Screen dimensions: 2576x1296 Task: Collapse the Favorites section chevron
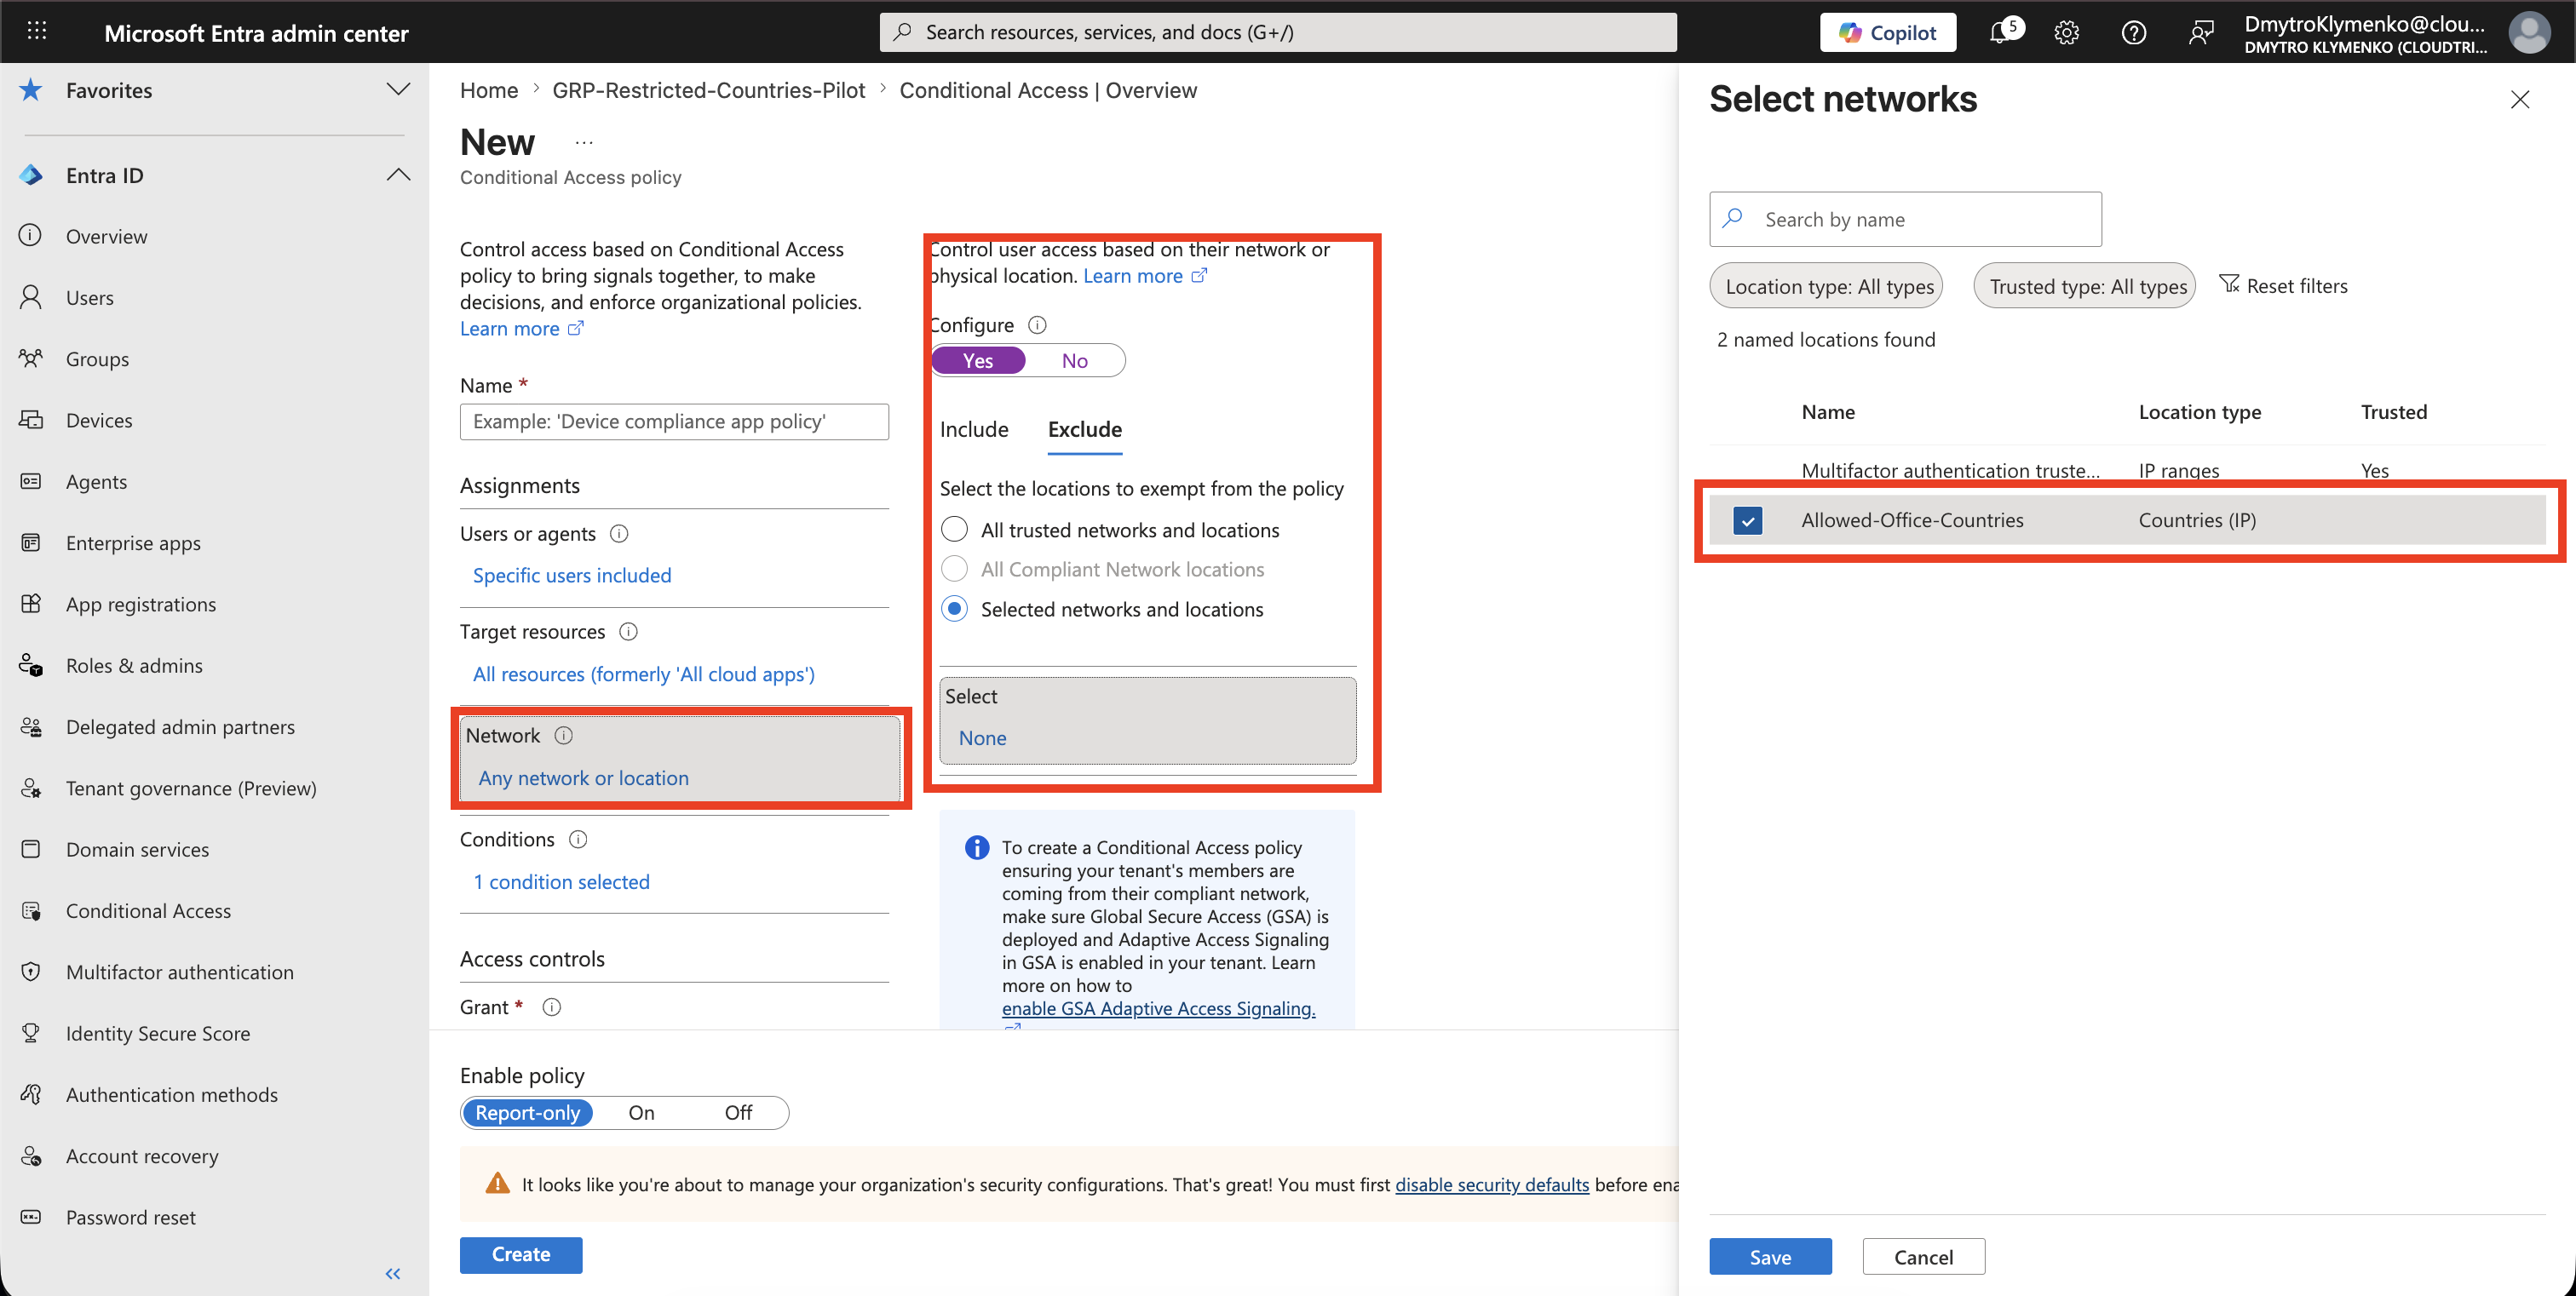pyautogui.click(x=398, y=90)
